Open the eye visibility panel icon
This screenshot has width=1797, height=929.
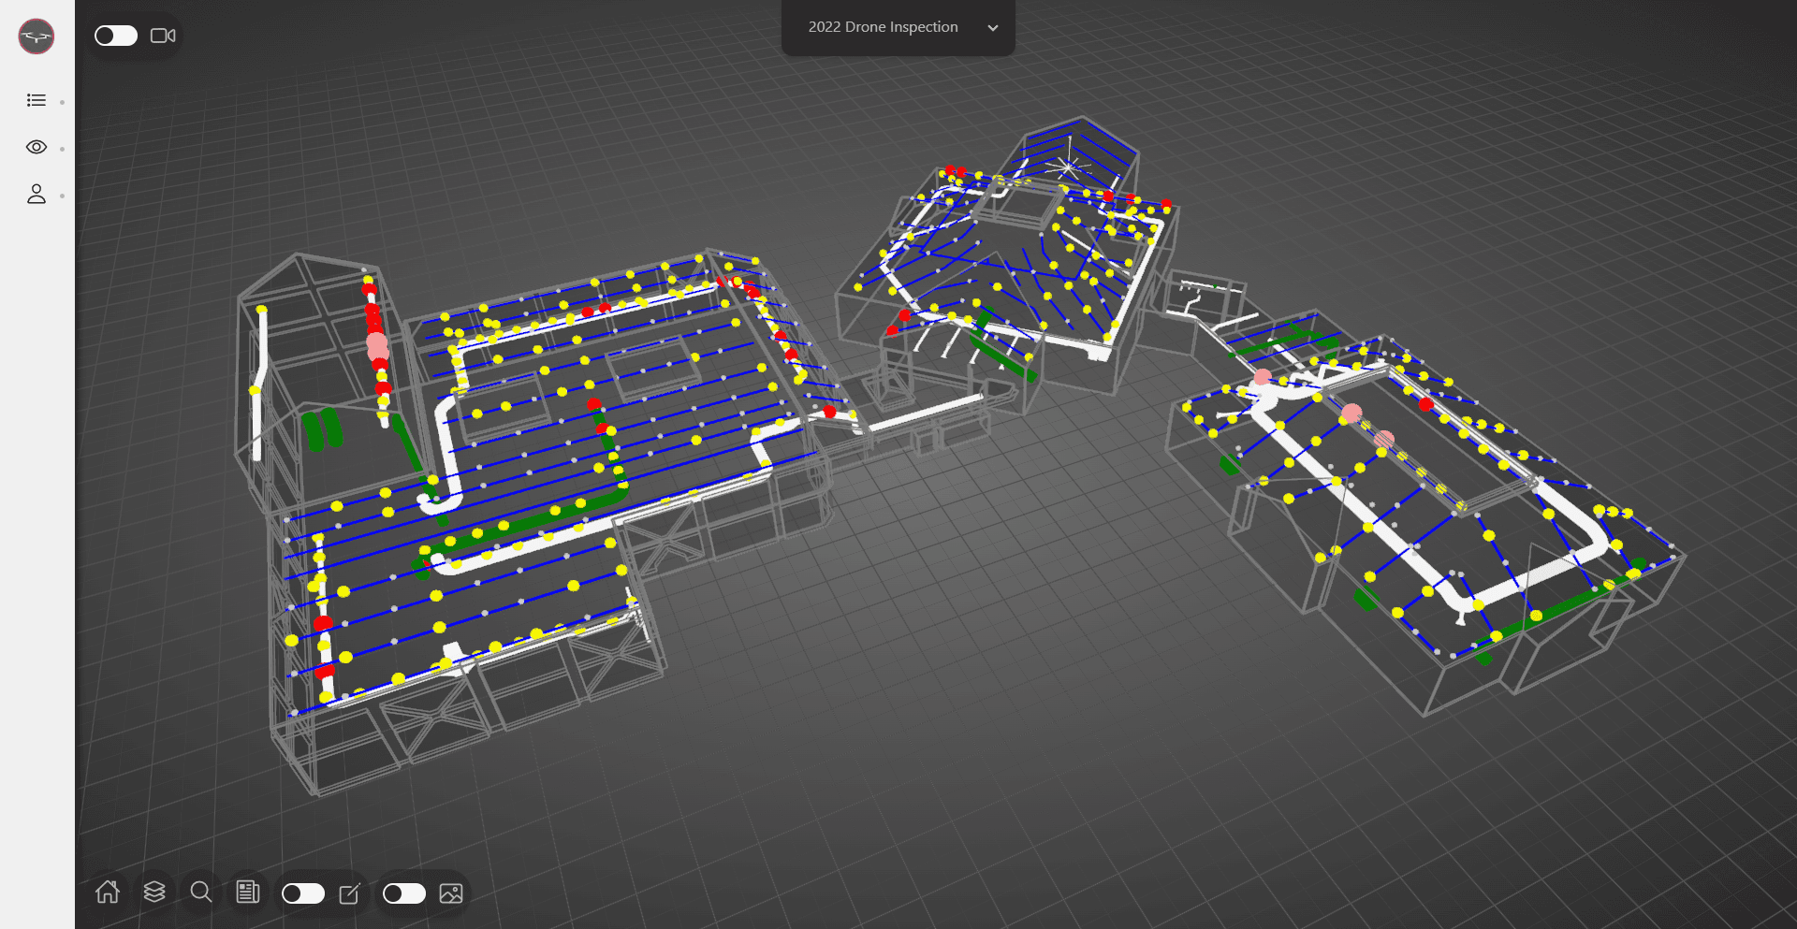(x=37, y=147)
